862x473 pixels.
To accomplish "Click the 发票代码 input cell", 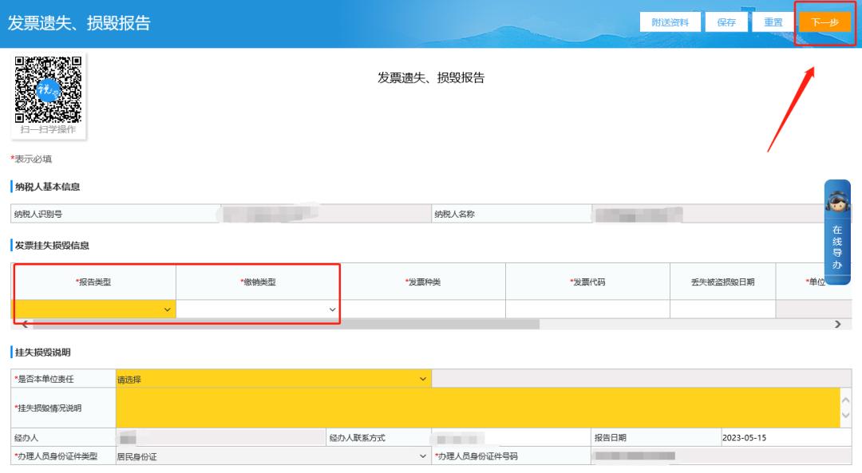I will point(587,305).
